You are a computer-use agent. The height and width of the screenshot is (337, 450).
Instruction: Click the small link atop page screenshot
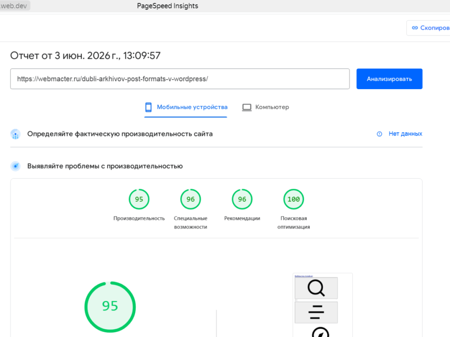[x=304, y=276]
